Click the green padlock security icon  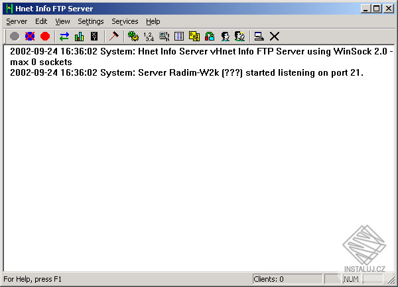(210, 37)
